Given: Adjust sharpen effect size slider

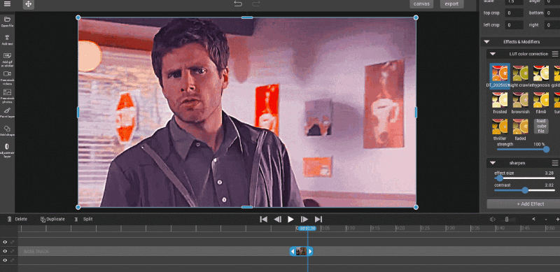Looking at the screenshot, I should tap(524, 178).
